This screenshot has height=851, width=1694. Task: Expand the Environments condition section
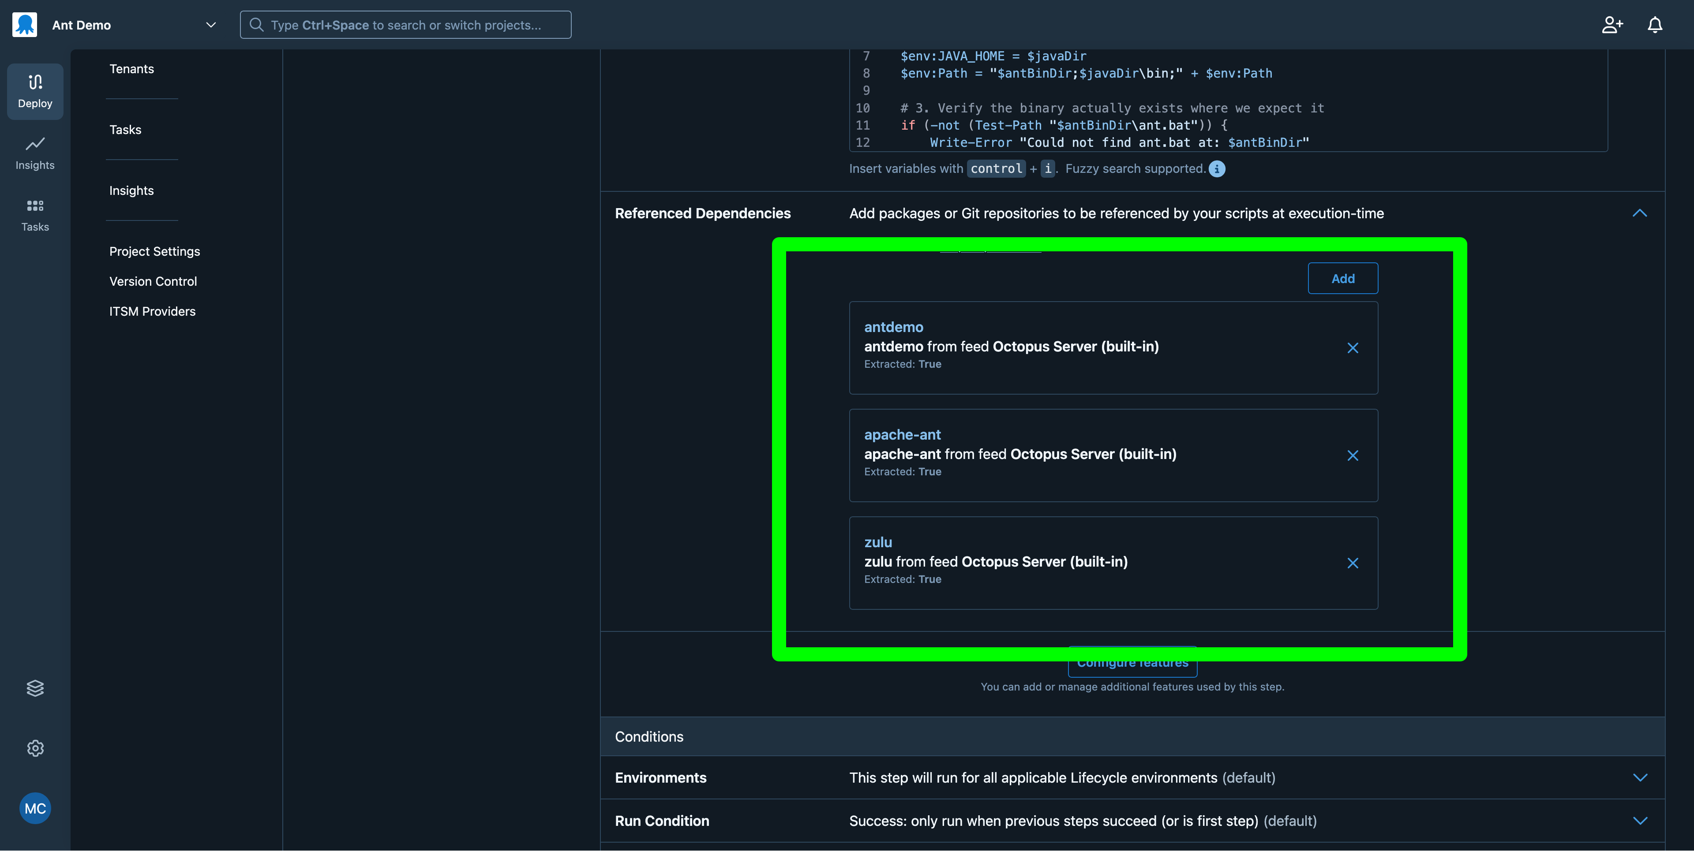[x=1639, y=777]
